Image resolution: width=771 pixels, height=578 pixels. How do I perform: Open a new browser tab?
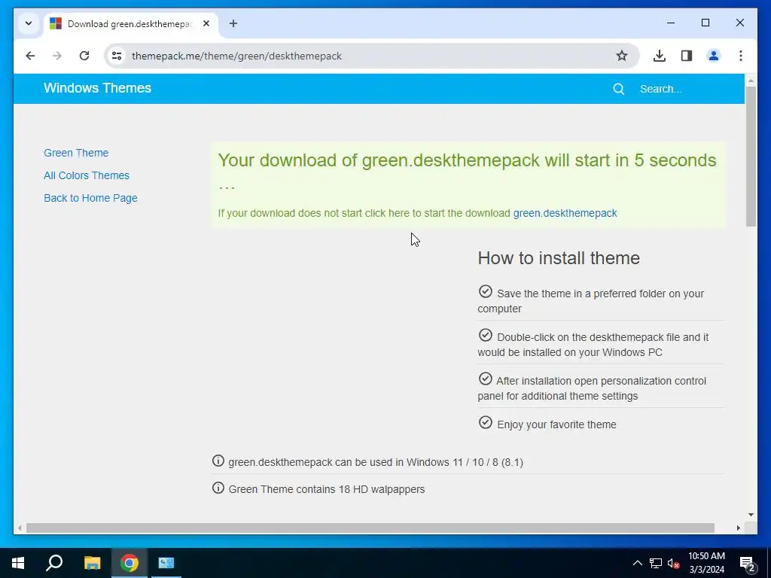pos(233,23)
